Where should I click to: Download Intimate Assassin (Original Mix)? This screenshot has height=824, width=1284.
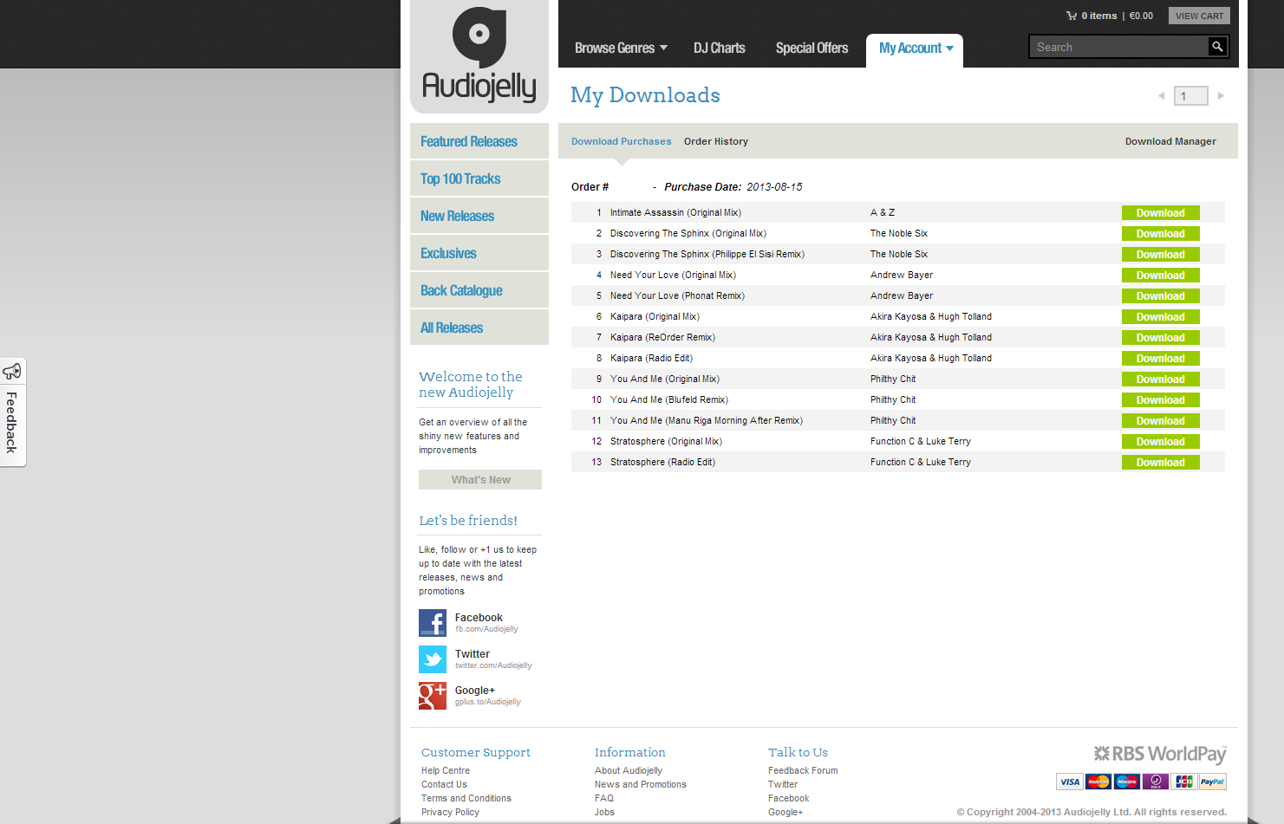click(x=1160, y=213)
